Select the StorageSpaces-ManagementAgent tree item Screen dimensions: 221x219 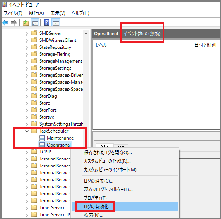61,82
